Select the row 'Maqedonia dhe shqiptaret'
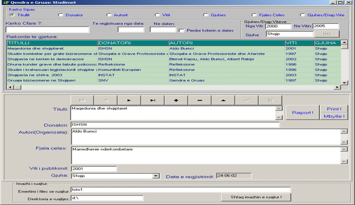Viewport: 355px width, 205px height. [x=174, y=48]
